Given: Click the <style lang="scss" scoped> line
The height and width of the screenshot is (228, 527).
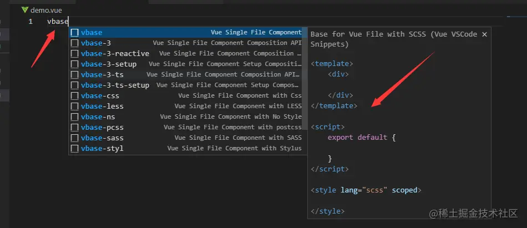Looking at the screenshot, I should (366, 190).
